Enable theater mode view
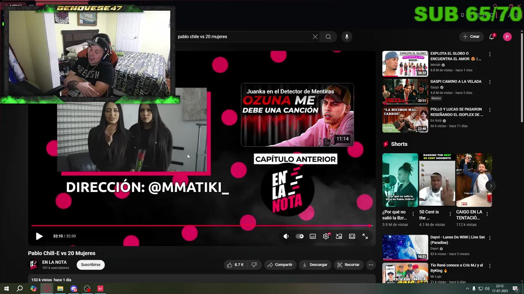 coord(352,236)
